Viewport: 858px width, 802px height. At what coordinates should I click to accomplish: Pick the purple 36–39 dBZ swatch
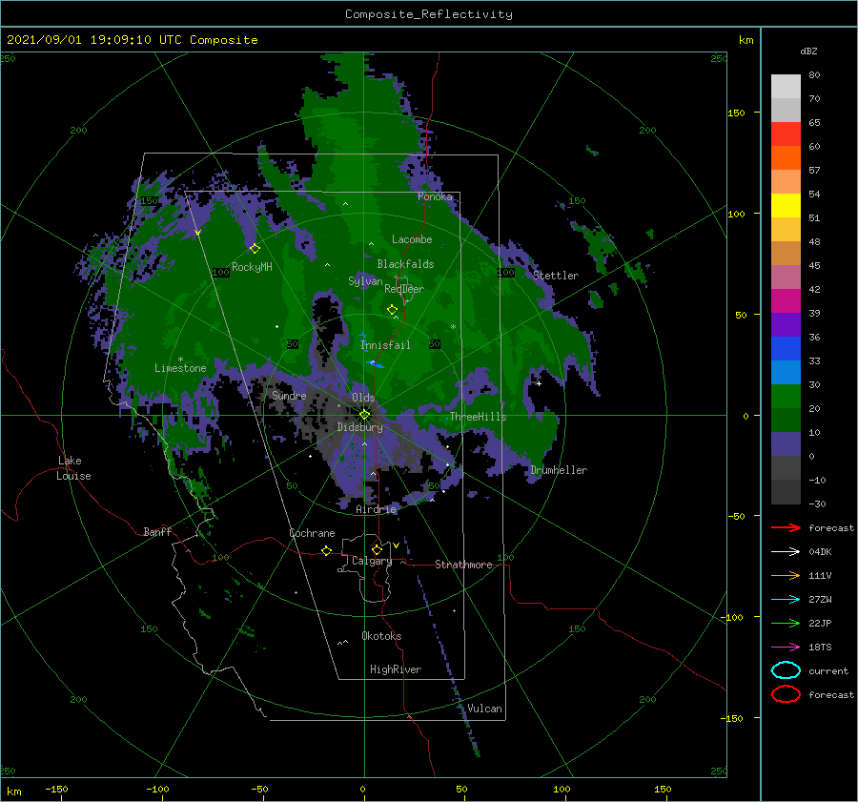point(786,324)
